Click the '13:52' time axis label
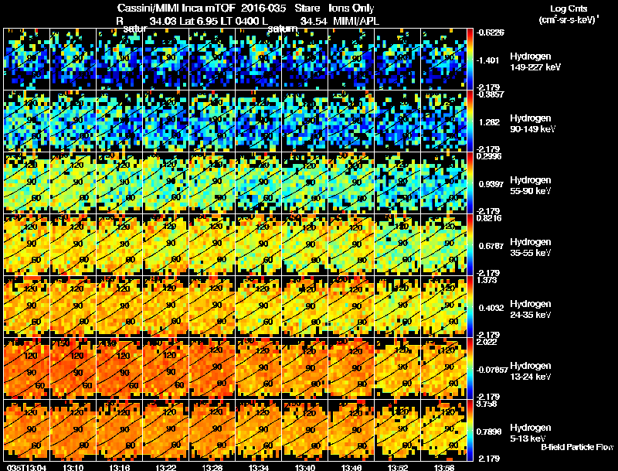This screenshot has width=618, height=471. 398,467
